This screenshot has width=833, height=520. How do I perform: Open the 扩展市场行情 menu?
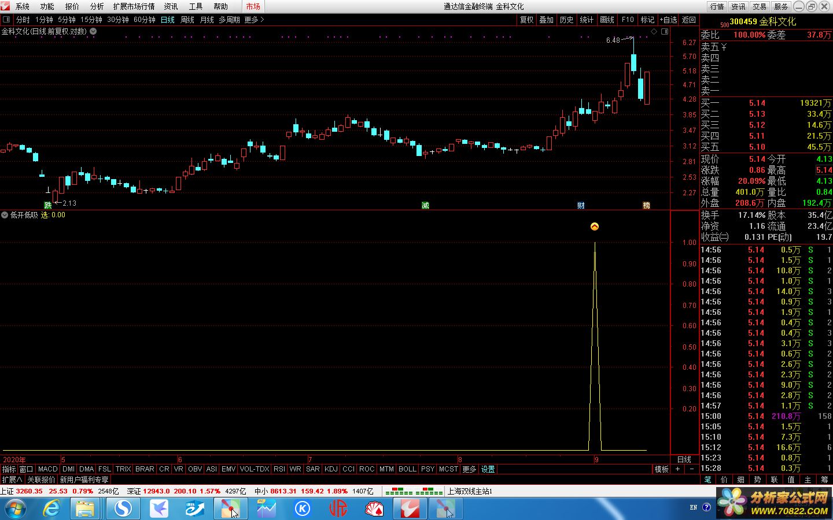tap(134, 6)
